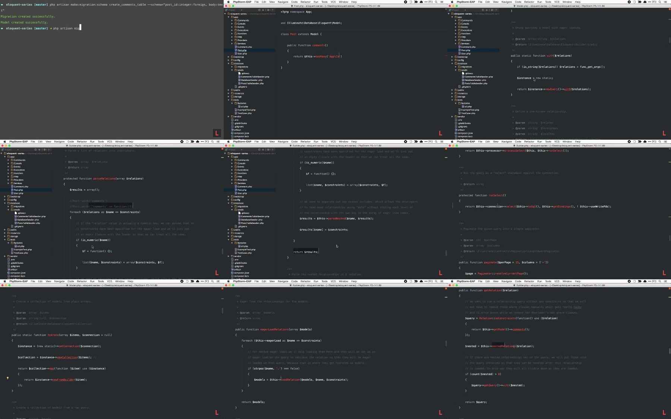Open Code menu in the hydrate window
Viewport: 671px width, 419px height.
70,281
